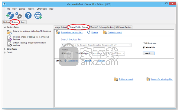Screen dimensions: 178x110
Task: Open the end date picker dropdown
Action: 124,54
